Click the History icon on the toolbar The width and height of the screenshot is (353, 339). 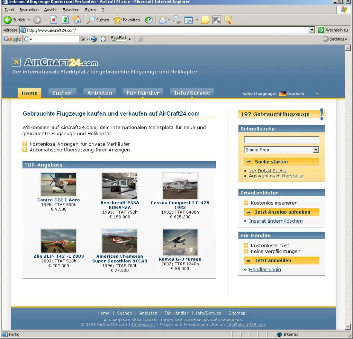tap(148, 20)
